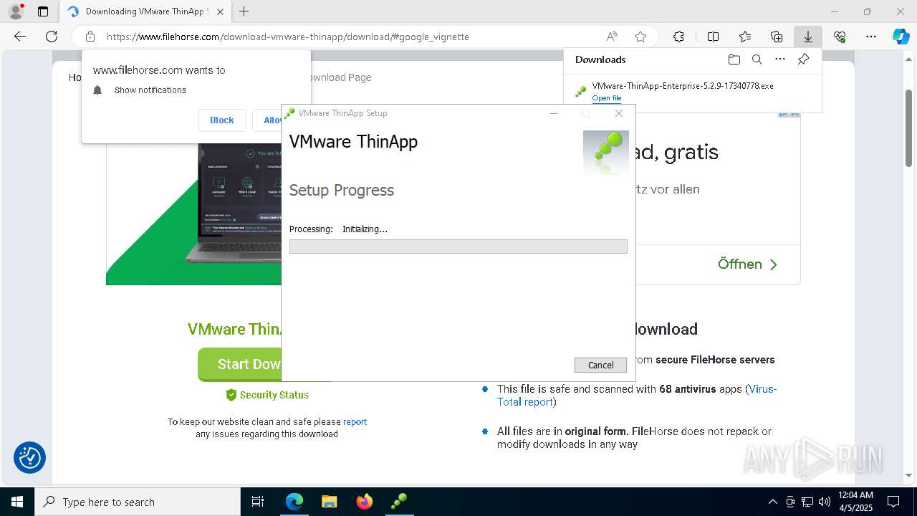The image size is (917, 516).
Task: Open the Security Status link
Action: pos(267,395)
